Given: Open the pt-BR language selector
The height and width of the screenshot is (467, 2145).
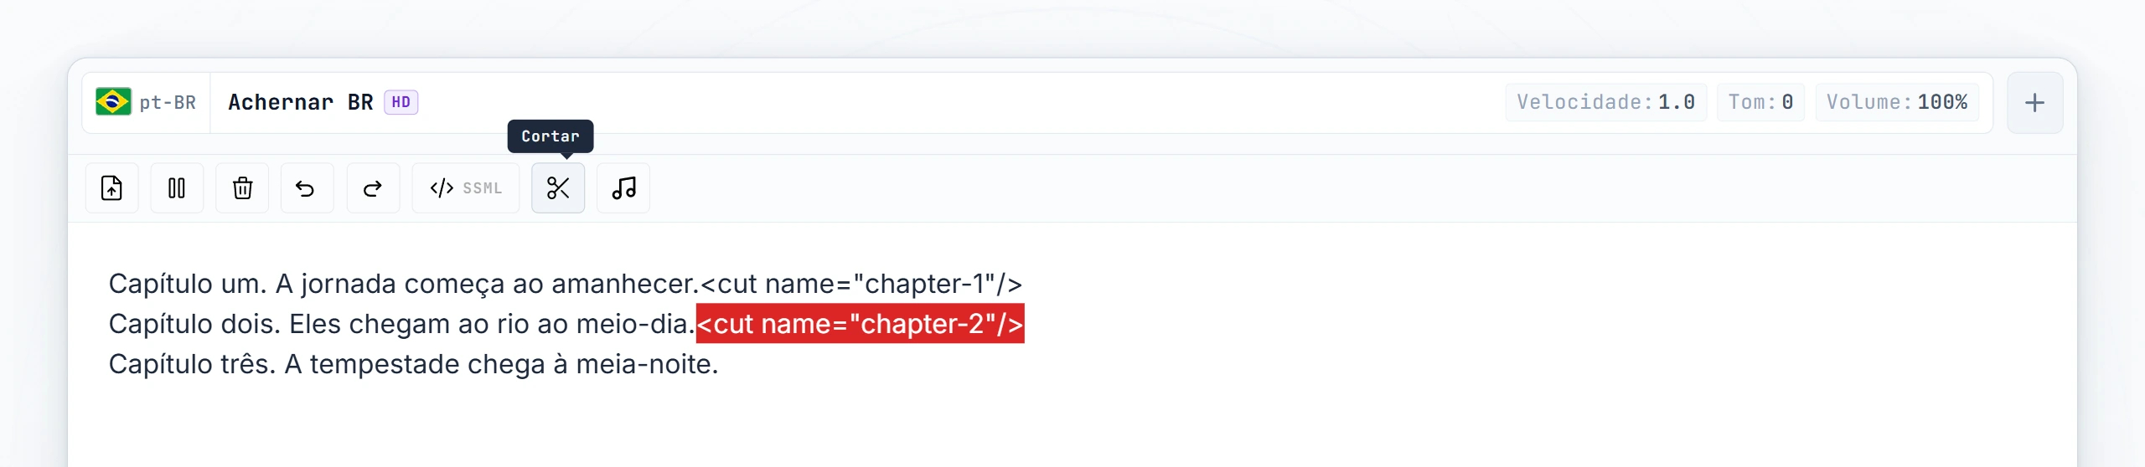Looking at the screenshot, I should pyautogui.click(x=146, y=103).
